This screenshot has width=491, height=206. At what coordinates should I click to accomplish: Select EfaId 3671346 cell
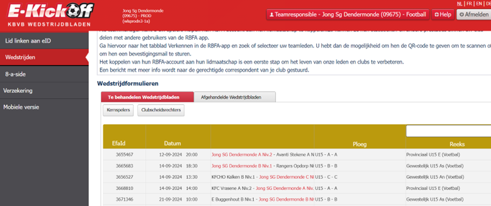(125, 199)
